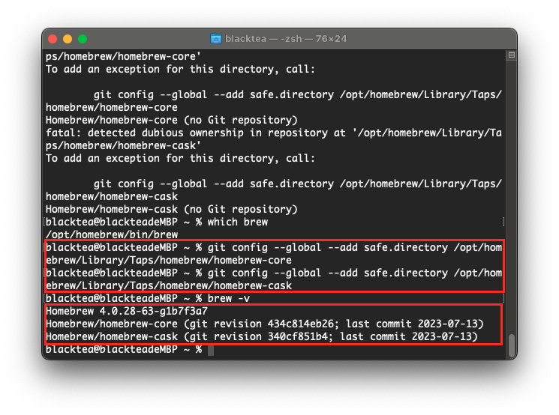Click the entered git config command ending in homebrew-cask
The image size is (559, 415).
point(273,279)
